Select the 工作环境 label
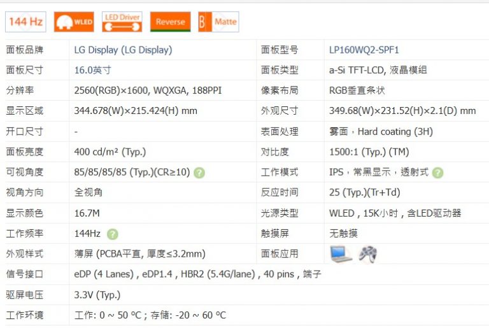The image size is (489, 328). (25, 315)
